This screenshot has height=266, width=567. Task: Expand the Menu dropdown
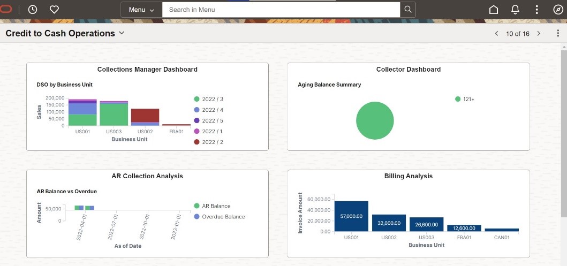click(x=141, y=10)
